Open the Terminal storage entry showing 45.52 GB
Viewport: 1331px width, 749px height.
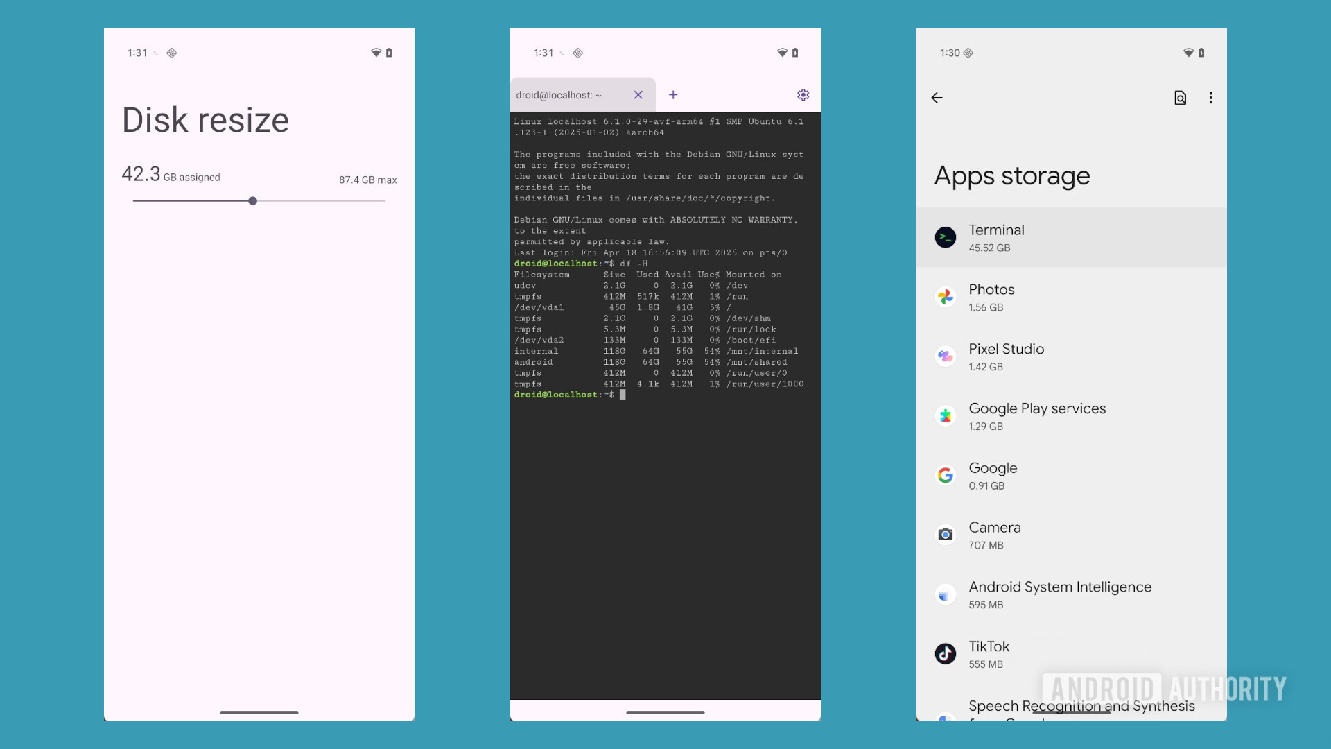(1071, 237)
